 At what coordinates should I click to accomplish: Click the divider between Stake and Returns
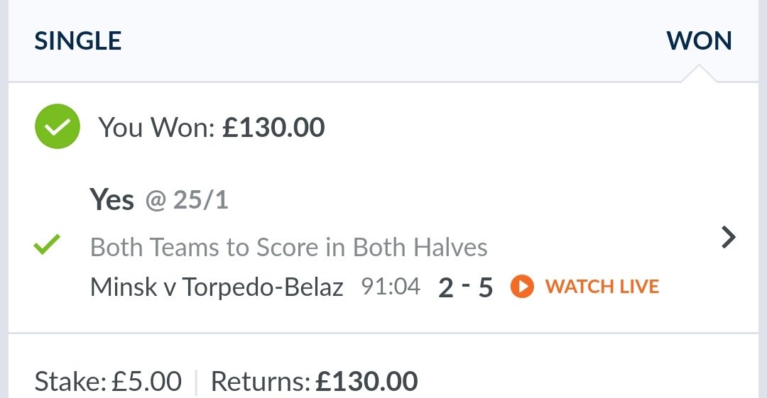pos(196,382)
